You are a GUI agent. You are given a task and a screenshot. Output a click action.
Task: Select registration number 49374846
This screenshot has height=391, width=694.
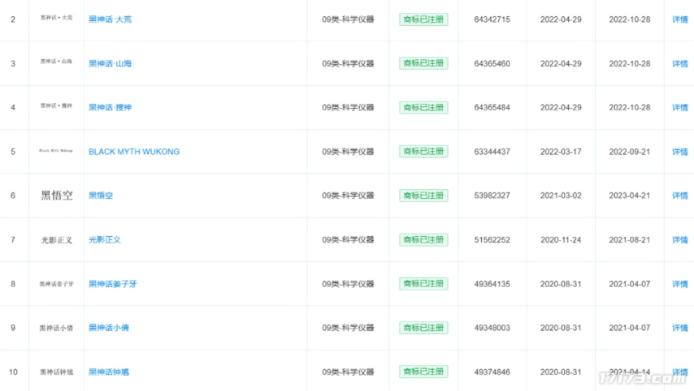point(492,372)
